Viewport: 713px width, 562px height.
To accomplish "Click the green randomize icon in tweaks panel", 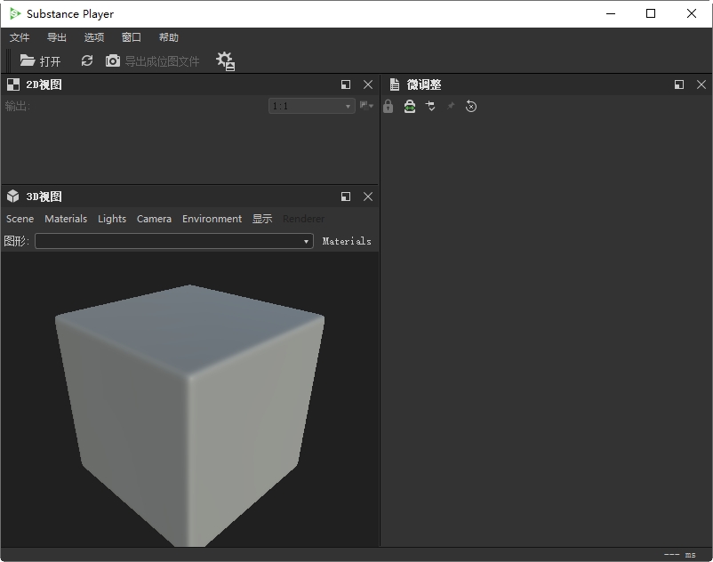I will pos(409,107).
